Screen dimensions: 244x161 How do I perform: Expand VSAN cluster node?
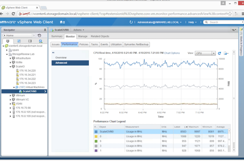(x=10, y=104)
